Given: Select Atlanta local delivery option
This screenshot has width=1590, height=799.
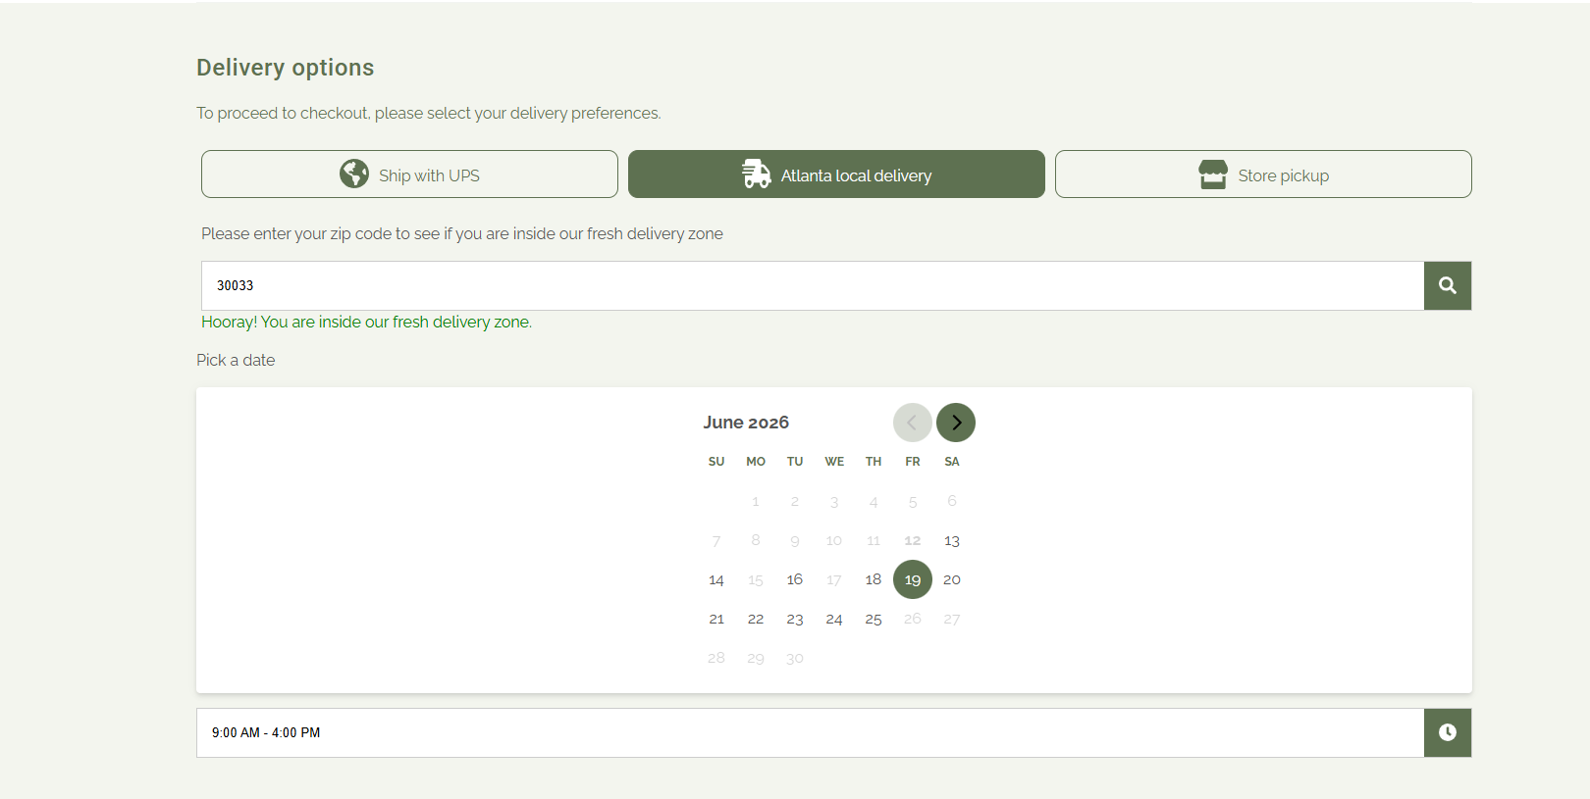Looking at the screenshot, I should tap(836, 175).
